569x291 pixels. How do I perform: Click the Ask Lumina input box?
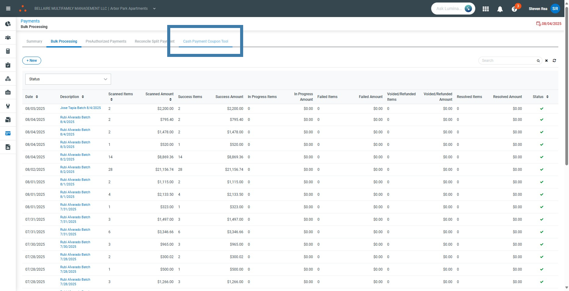coord(448,9)
